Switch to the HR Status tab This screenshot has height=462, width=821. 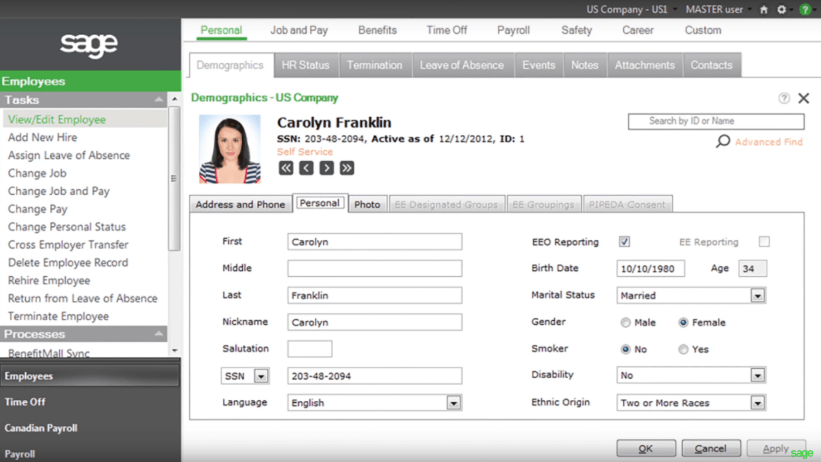click(306, 65)
